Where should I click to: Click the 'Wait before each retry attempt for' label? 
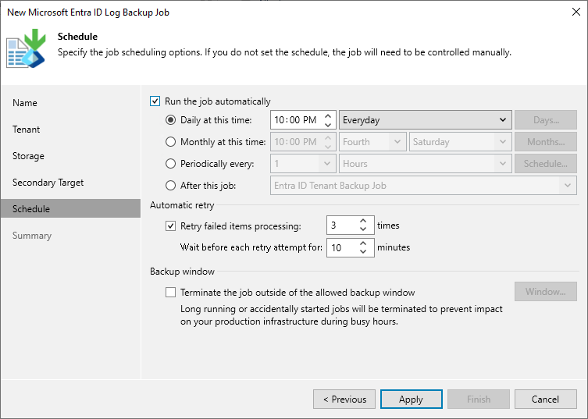coord(251,247)
